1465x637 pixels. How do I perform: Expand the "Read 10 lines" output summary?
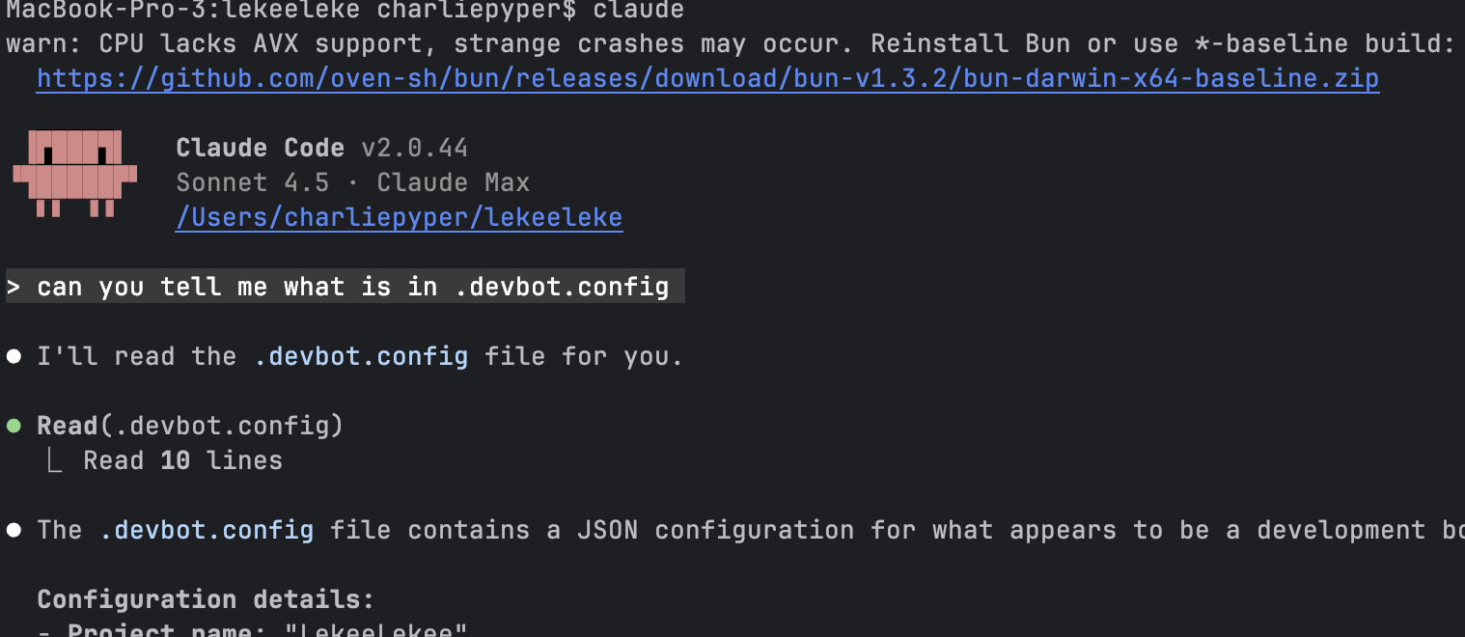(182, 460)
